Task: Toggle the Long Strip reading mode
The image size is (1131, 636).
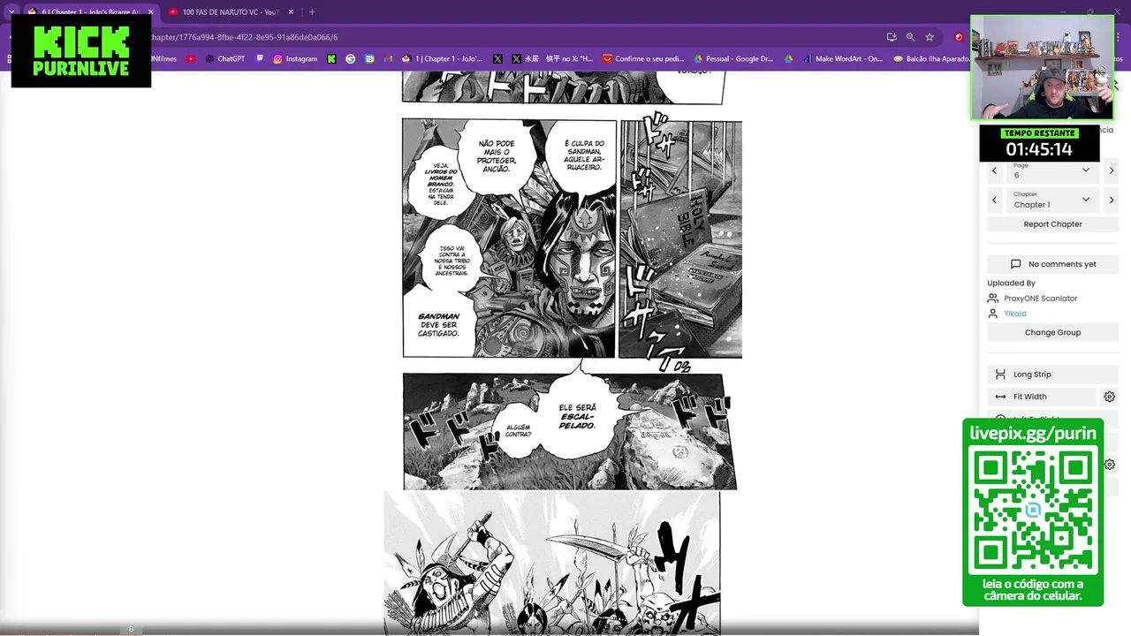Action: point(1052,375)
